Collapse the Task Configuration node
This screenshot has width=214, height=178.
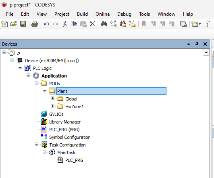(36, 144)
